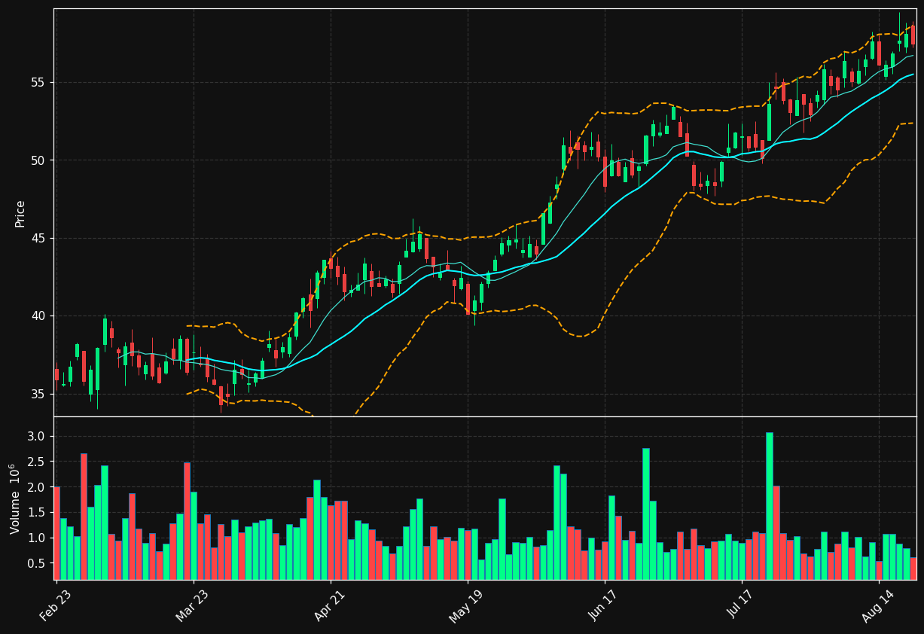Viewport: 924px width, 634px height.
Task: Select the price tick label 40
Action: point(40,316)
